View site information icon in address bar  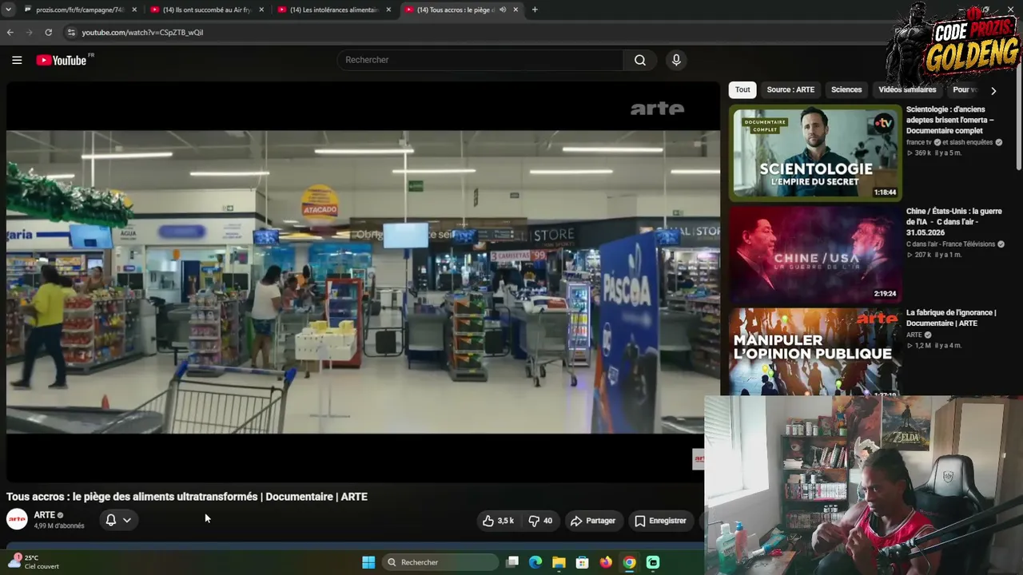(x=70, y=33)
